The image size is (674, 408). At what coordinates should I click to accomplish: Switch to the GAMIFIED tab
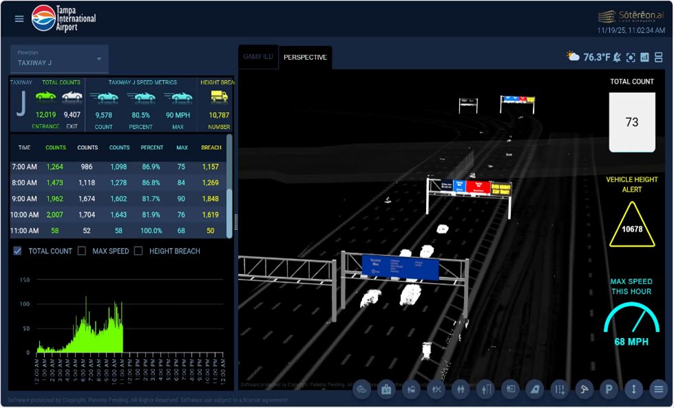point(257,58)
